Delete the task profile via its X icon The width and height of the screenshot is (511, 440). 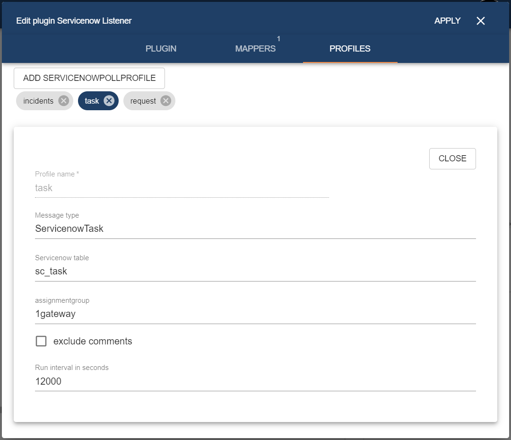(109, 101)
